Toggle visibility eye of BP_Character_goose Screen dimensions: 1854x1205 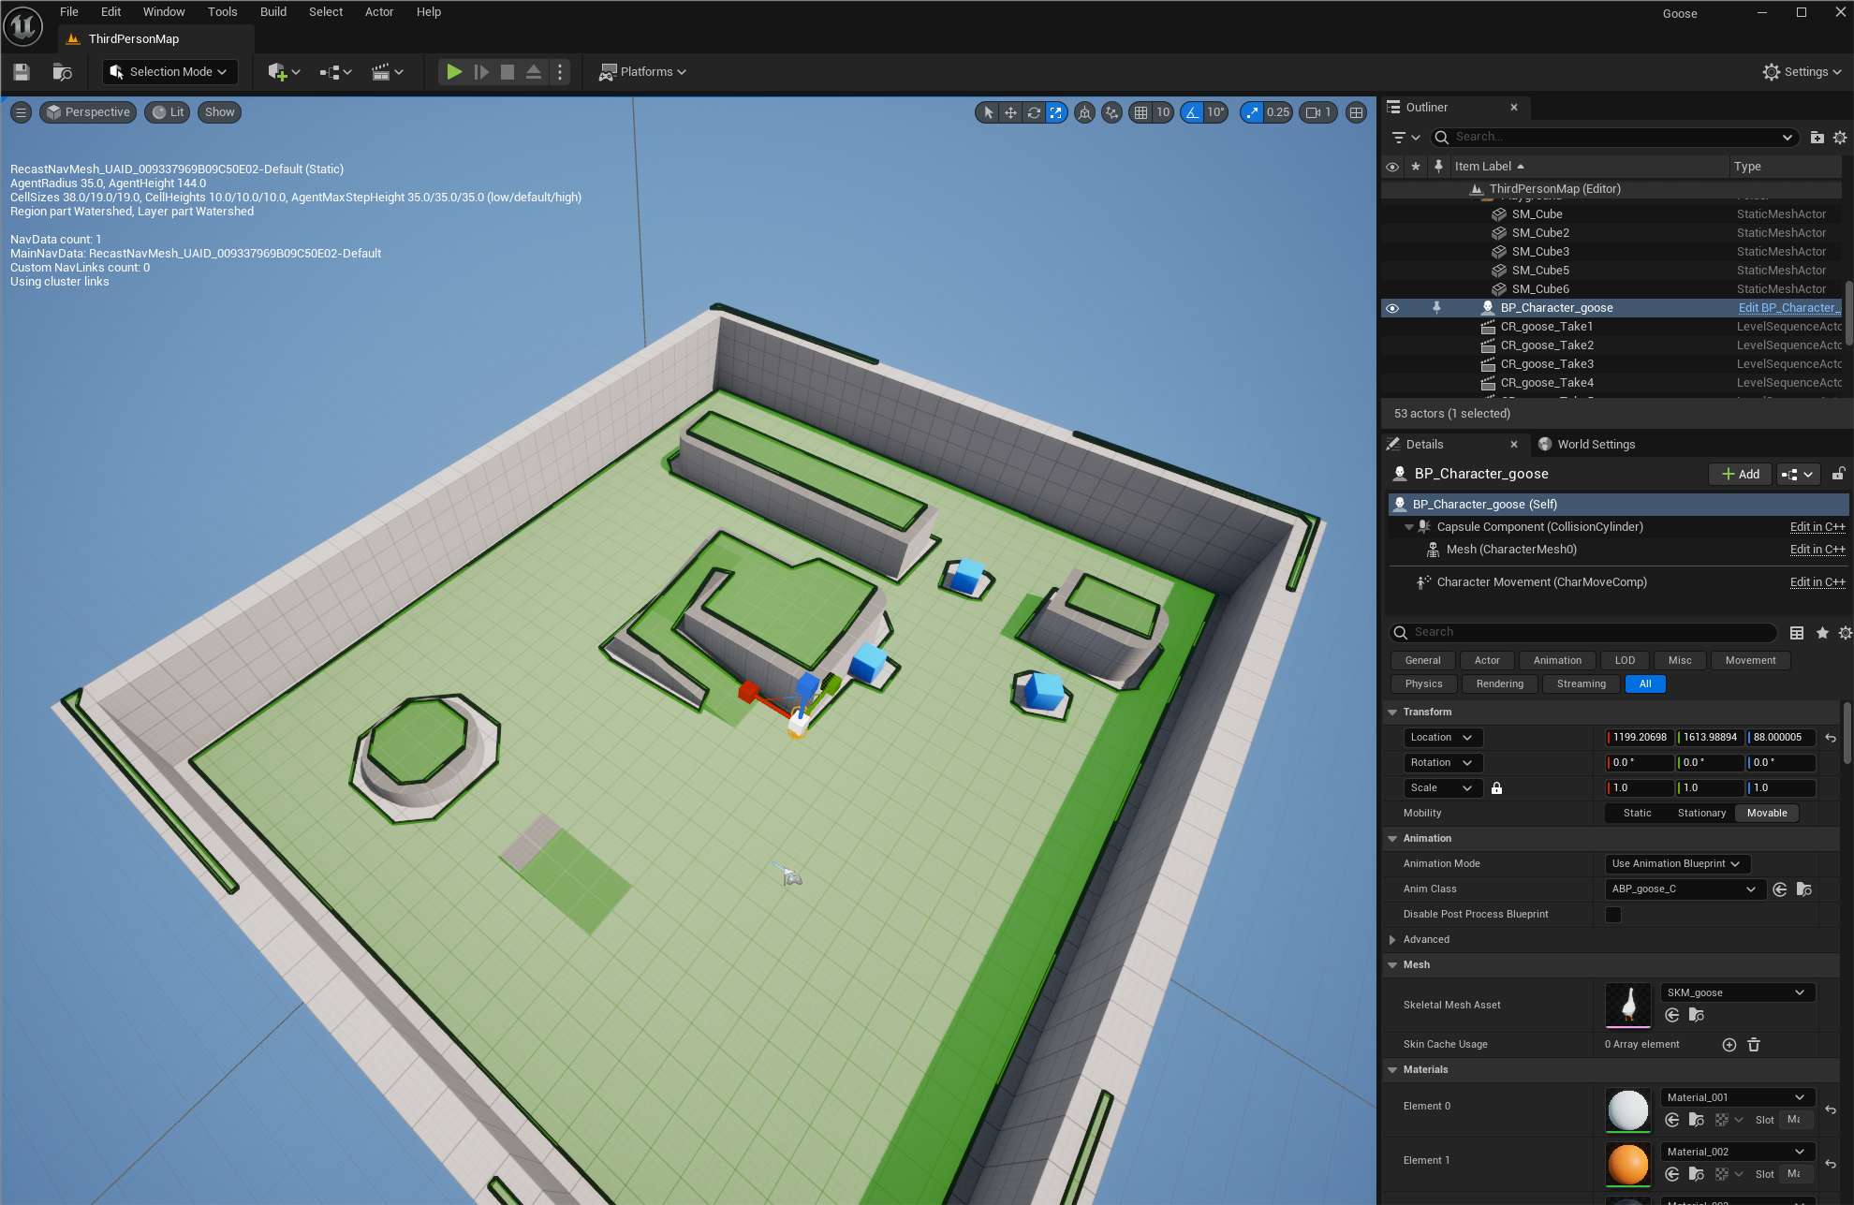[x=1392, y=308]
